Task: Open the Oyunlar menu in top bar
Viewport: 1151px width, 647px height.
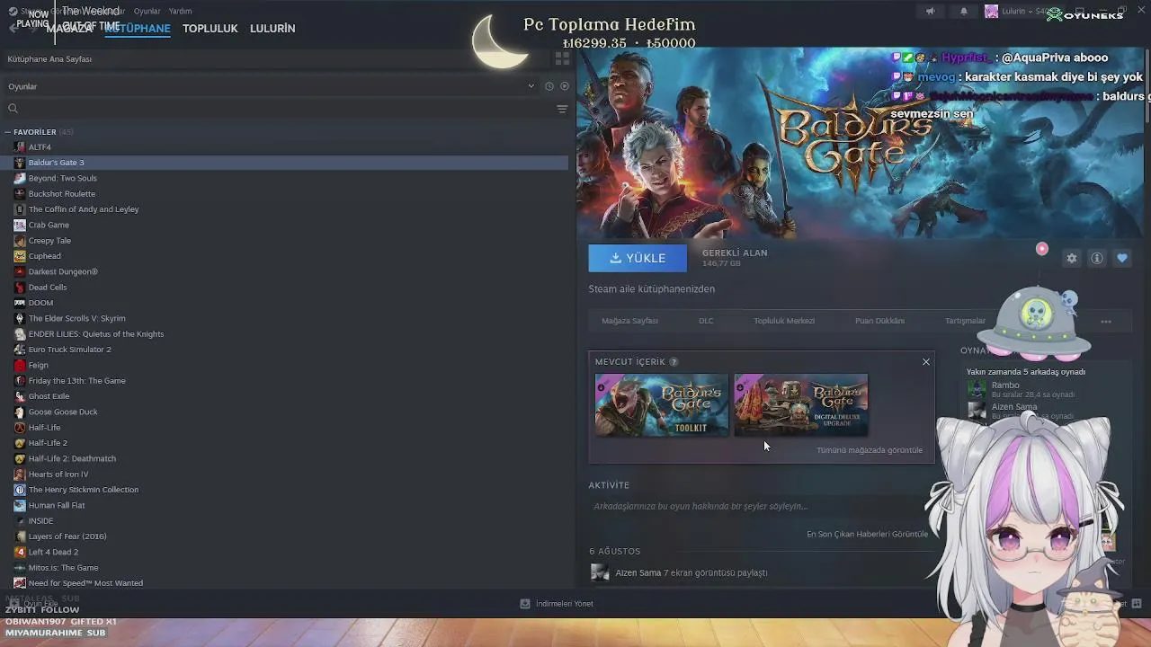Action: pos(147,12)
